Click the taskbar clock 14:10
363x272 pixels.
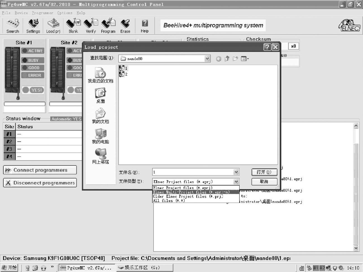tap(353, 268)
